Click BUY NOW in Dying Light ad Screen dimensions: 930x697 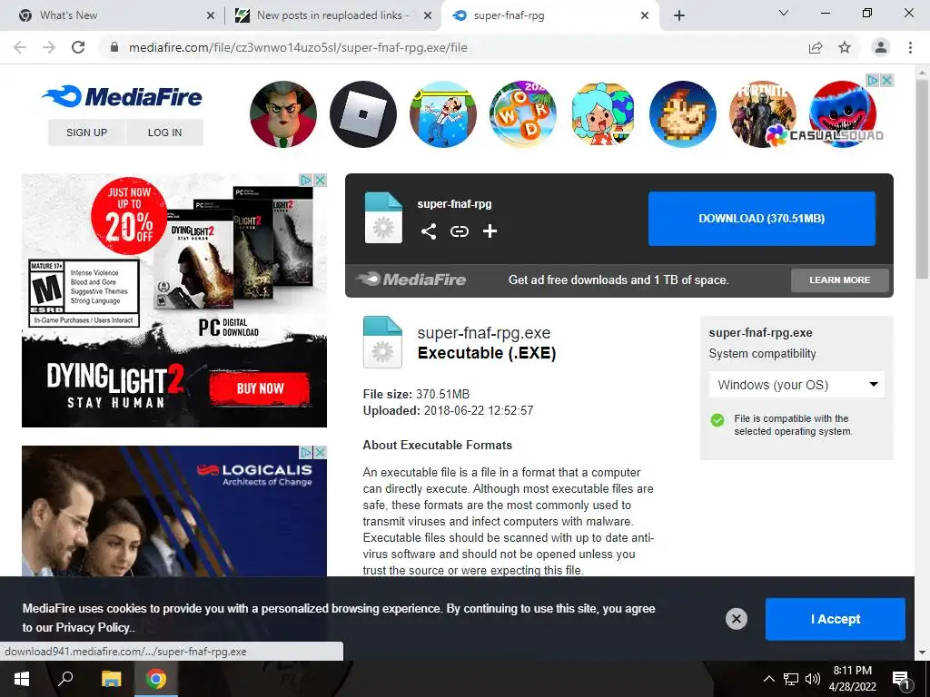coord(260,388)
